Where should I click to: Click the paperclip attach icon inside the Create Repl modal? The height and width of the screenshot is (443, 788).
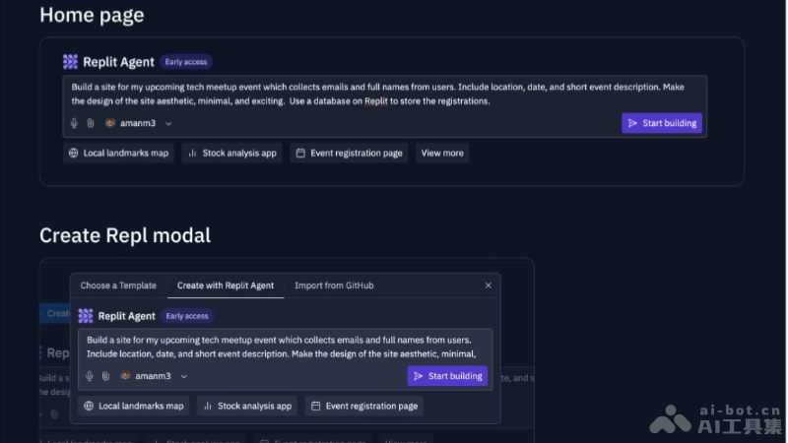tap(105, 376)
